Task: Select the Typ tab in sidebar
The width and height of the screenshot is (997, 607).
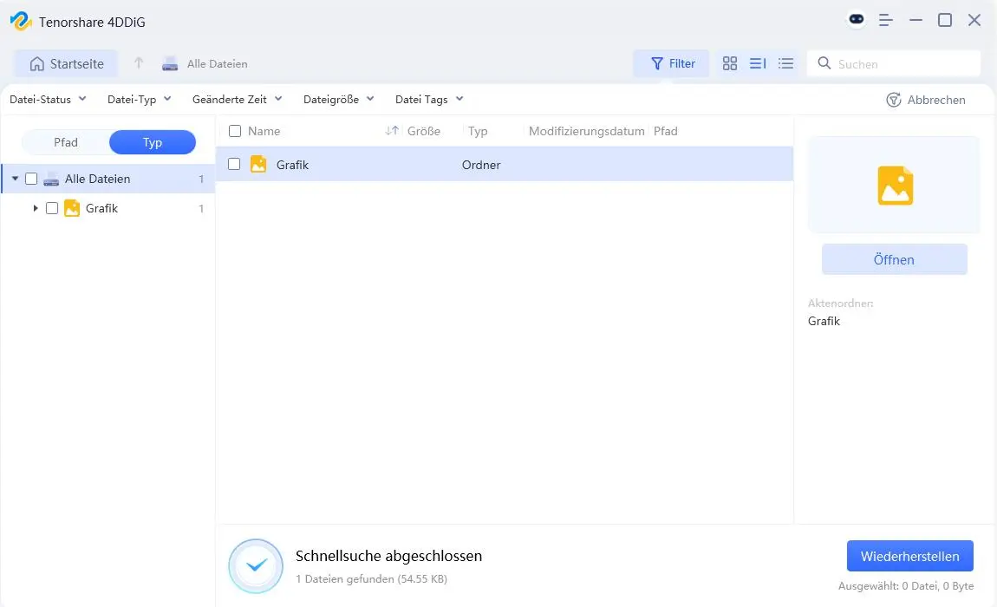Action: coord(153,141)
